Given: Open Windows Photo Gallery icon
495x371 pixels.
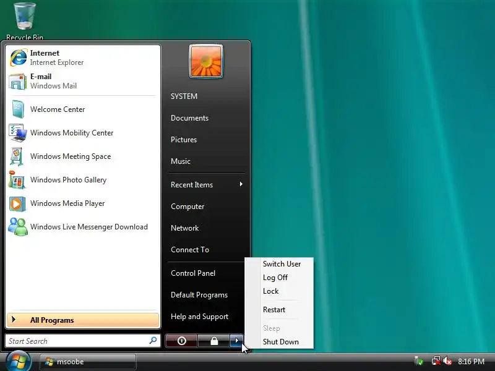Looking at the screenshot, I should click(17, 180).
